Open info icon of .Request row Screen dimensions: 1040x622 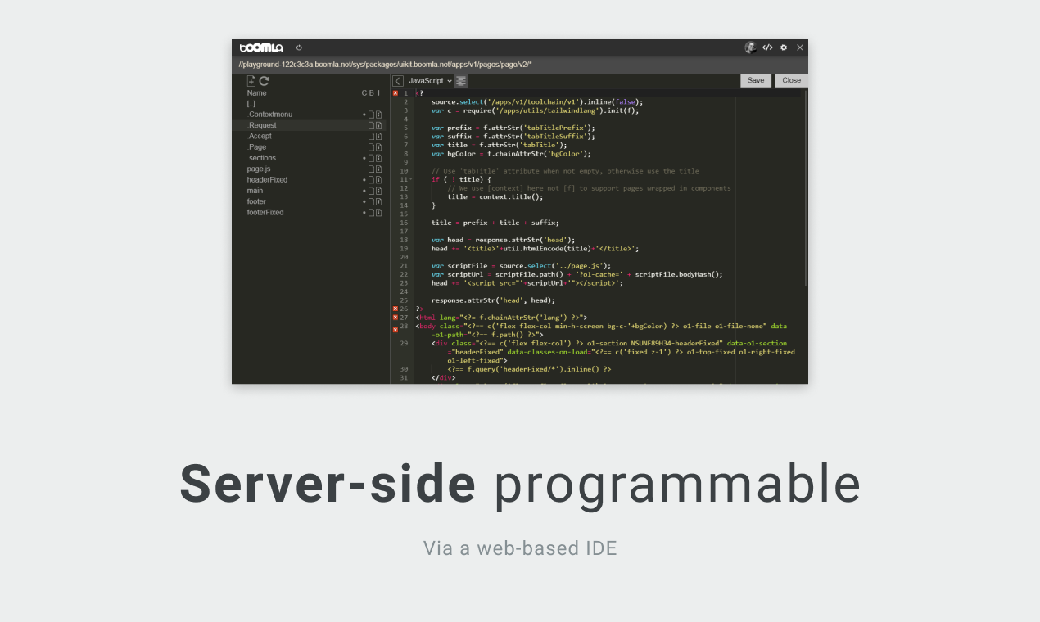click(x=379, y=125)
